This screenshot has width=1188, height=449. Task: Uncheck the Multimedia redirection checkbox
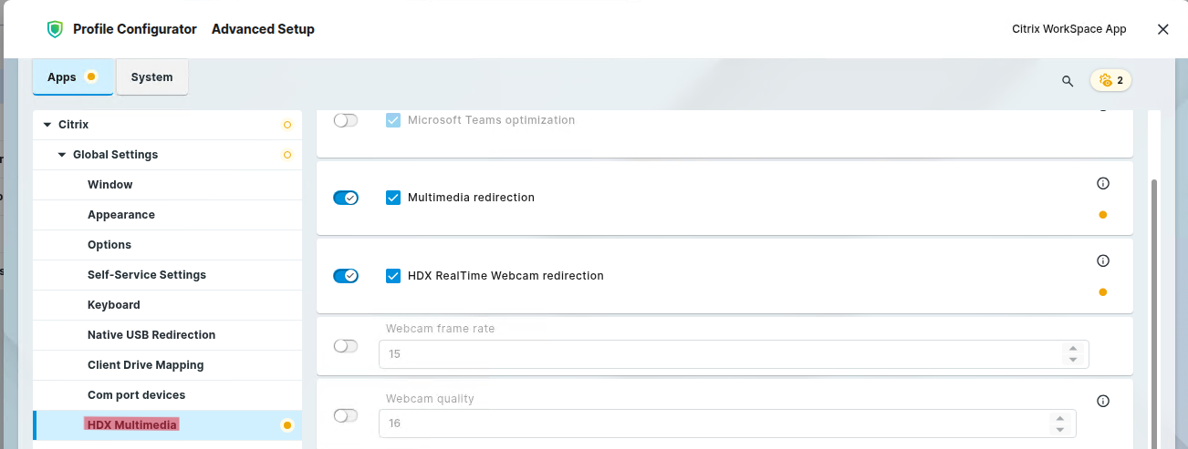coord(393,198)
